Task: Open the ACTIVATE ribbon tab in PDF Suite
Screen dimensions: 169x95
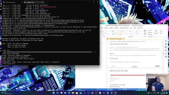Action: pos(140,28)
